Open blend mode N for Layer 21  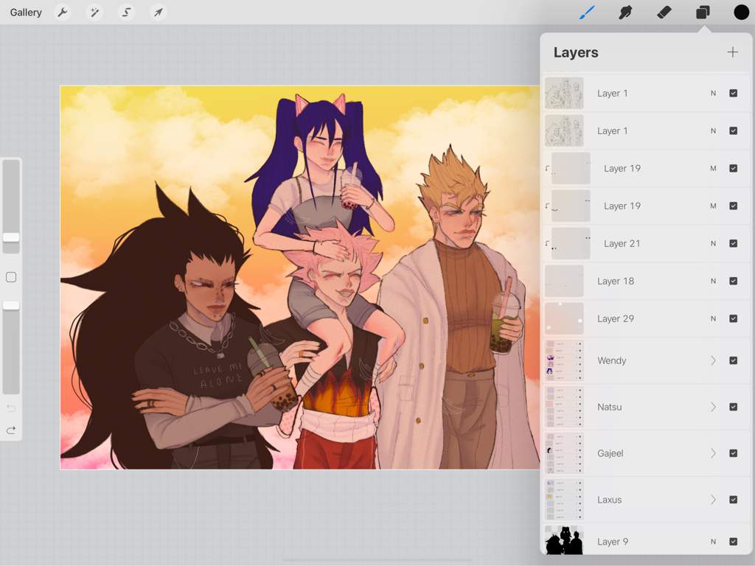click(x=713, y=243)
